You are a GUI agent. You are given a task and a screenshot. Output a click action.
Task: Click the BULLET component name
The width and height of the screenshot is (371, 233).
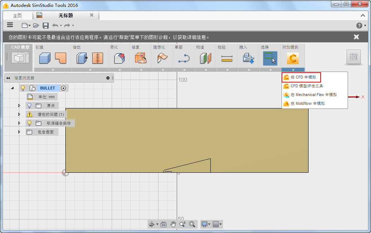(47, 88)
